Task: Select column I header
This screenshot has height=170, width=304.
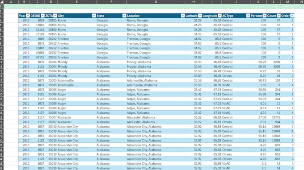Action: click(x=212, y=2)
